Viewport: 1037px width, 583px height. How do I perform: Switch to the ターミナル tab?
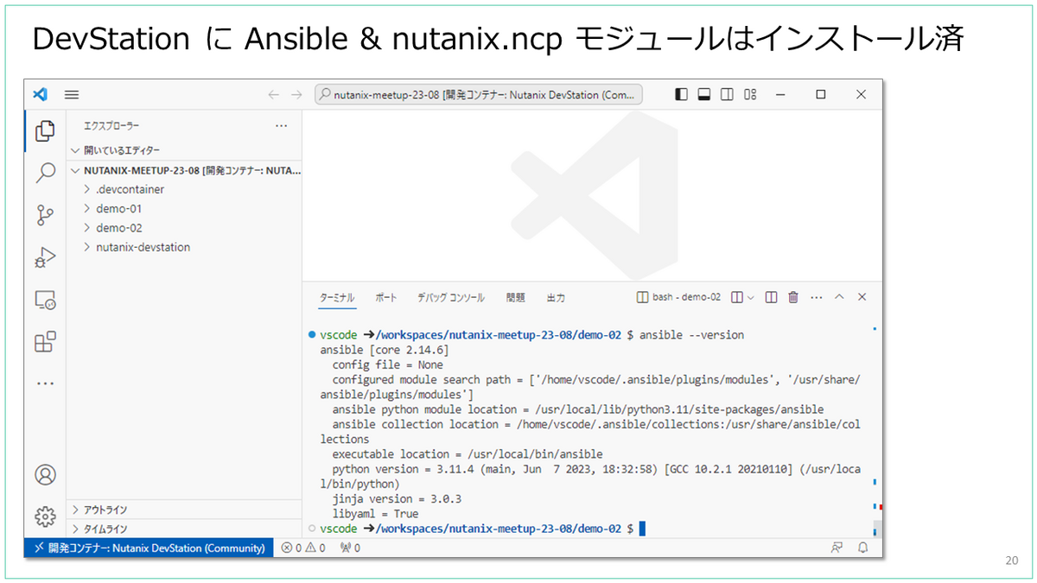pos(337,297)
